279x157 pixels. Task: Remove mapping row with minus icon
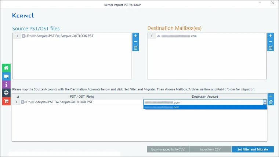[x=271, y=96]
